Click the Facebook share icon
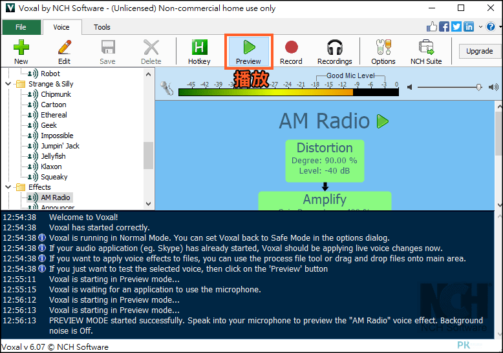 click(444, 26)
